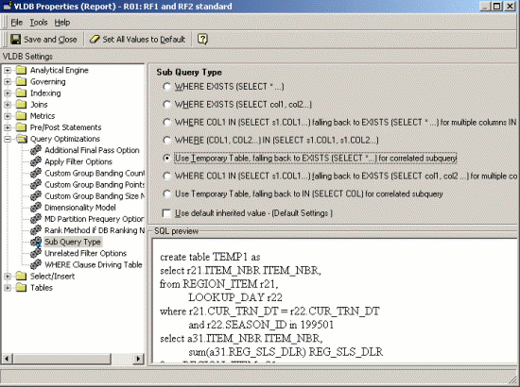Click the Save and Close floppy icon
520x387 pixels.
click(x=15, y=40)
